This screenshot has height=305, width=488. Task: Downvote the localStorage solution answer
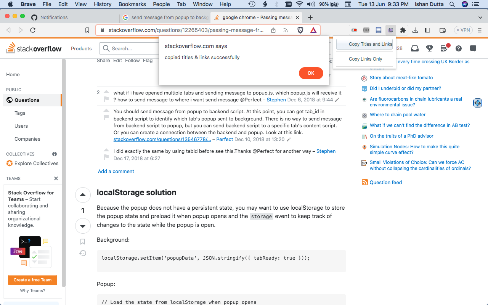coord(83,226)
